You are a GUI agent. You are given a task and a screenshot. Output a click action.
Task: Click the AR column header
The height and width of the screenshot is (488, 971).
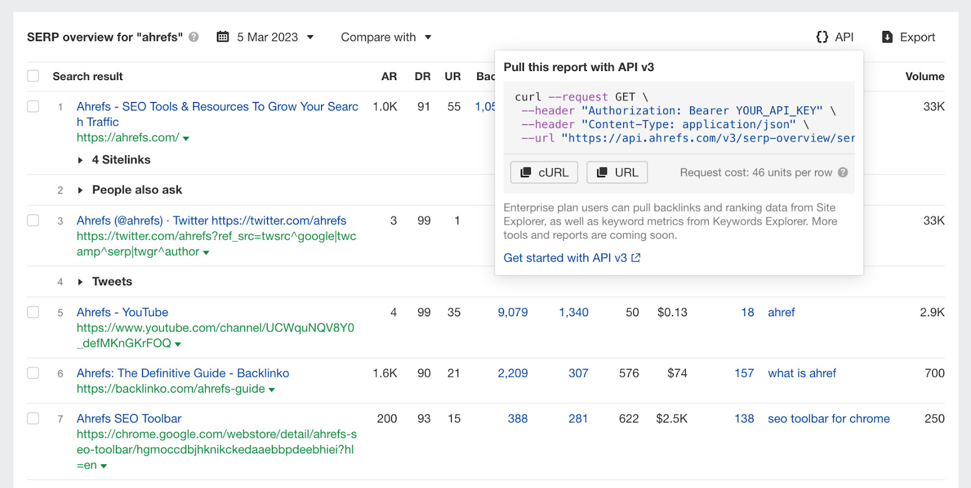[389, 76]
